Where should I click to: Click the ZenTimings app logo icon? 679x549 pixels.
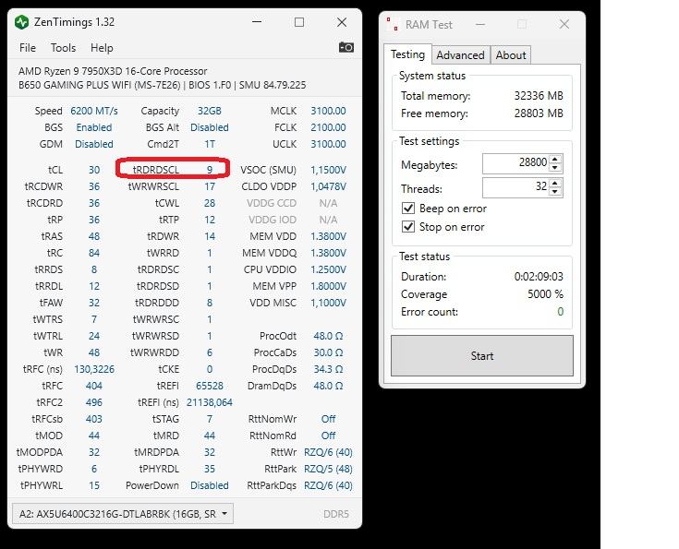21,22
